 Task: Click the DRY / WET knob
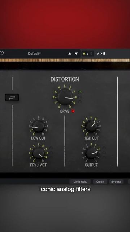[38, 153]
